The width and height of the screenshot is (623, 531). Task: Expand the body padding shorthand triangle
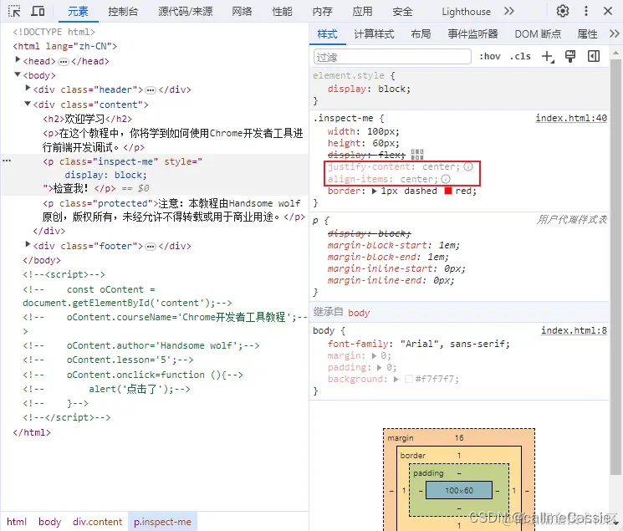tap(380, 367)
